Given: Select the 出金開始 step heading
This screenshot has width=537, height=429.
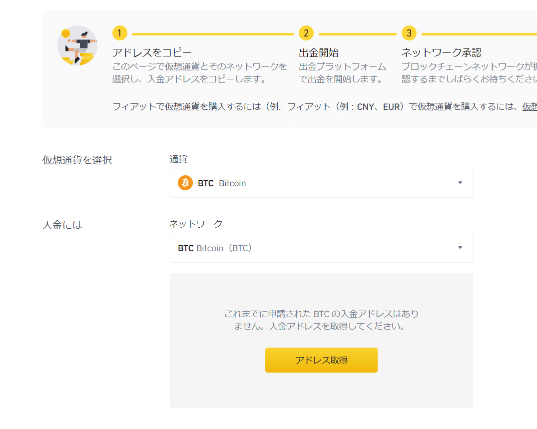Looking at the screenshot, I should click(319, 53).
